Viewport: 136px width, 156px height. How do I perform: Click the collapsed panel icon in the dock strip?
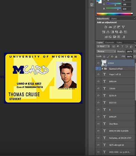92,4
